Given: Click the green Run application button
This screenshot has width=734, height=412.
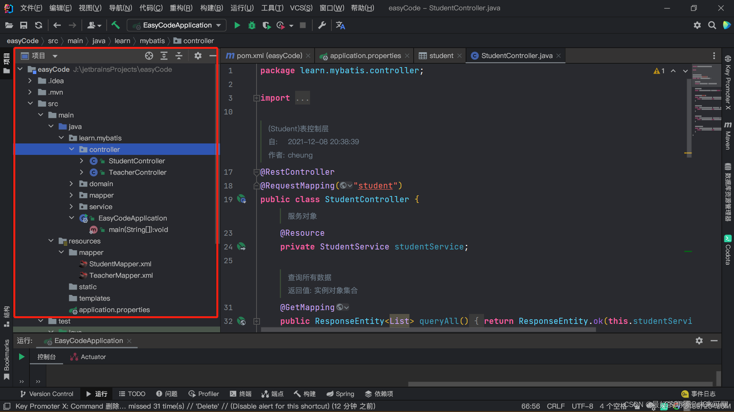Looking at the screenshot, I should coord(237,25).
